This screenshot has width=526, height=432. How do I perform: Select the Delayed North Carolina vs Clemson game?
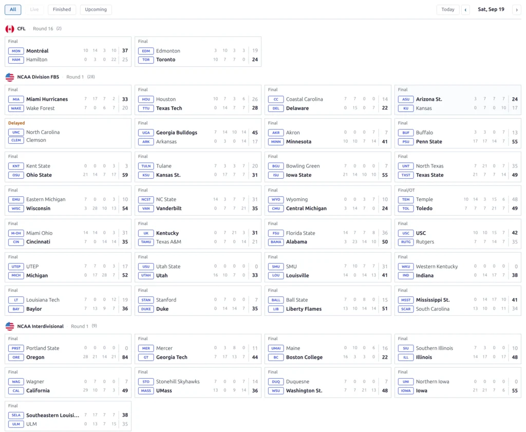tap(68, 133)
